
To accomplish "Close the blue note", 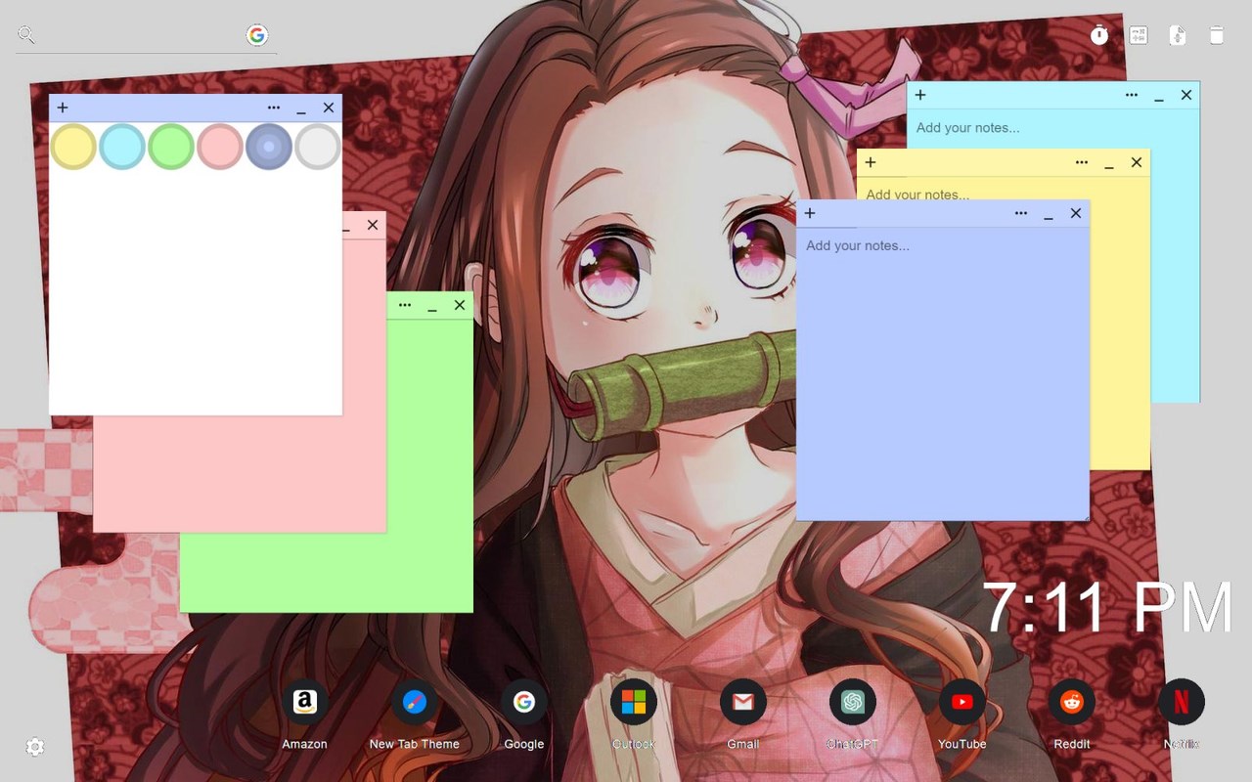I will pyautogui.click(x=1076, y=213).
